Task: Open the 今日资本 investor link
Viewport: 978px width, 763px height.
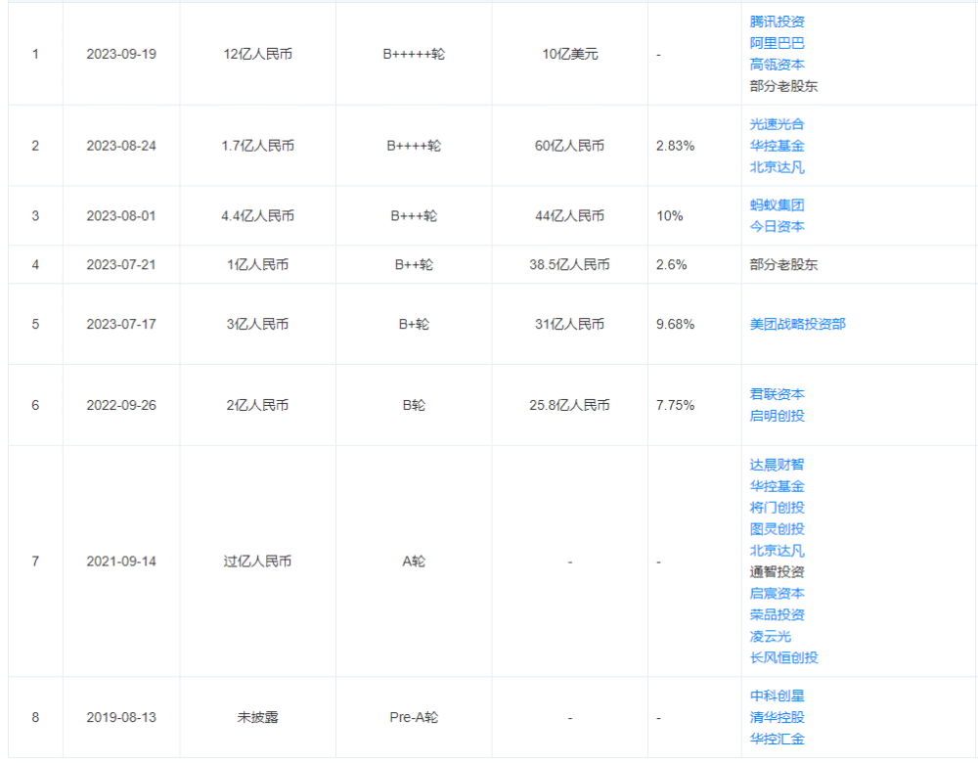Action: point(777,227)
